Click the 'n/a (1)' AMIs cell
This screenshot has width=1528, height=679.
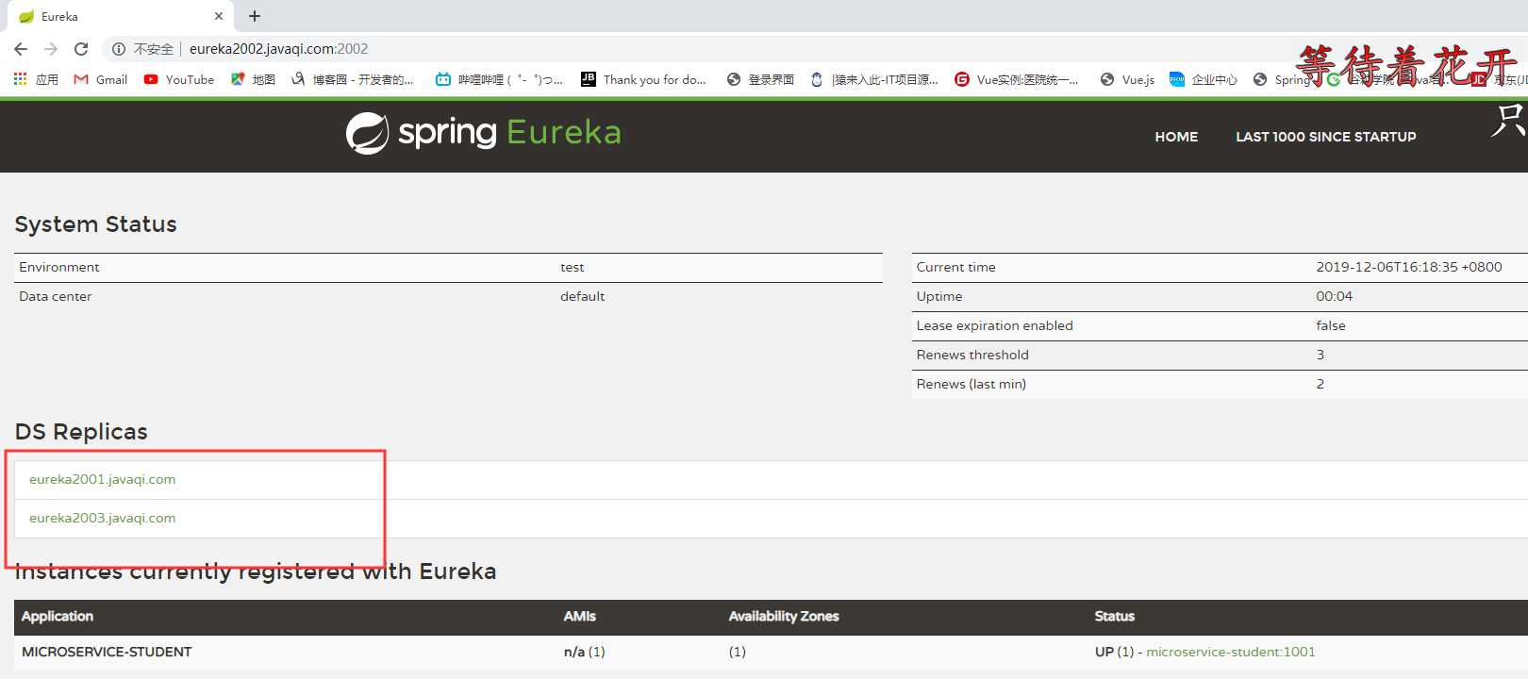[x=584, y=652]
